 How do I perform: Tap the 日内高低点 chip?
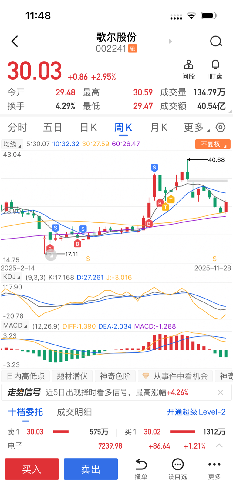click(x=25, y=376)
